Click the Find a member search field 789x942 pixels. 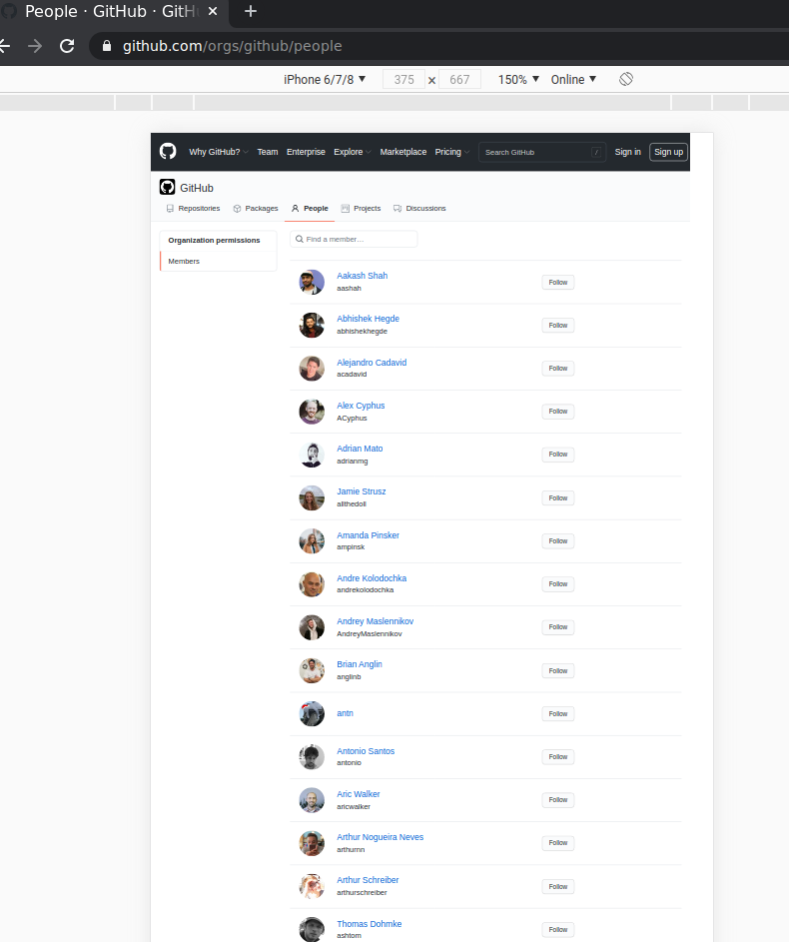[x=354, y=239]
